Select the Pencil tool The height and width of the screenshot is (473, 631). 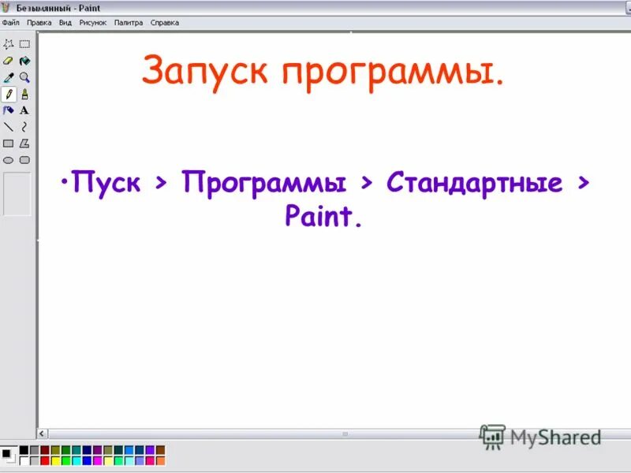pyautogui.click(x=8, y=94)
